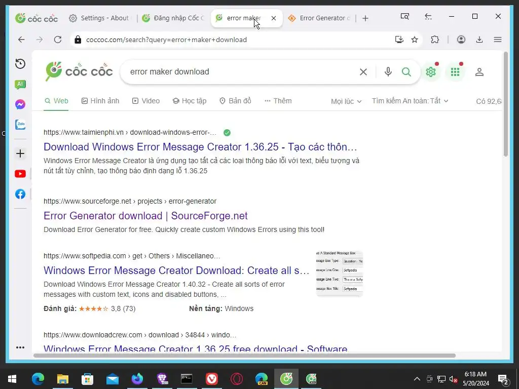Expand the Thêm more options menu
Image resolution: width=519 pixels, height=389 pixels.
tap(278, 101)
